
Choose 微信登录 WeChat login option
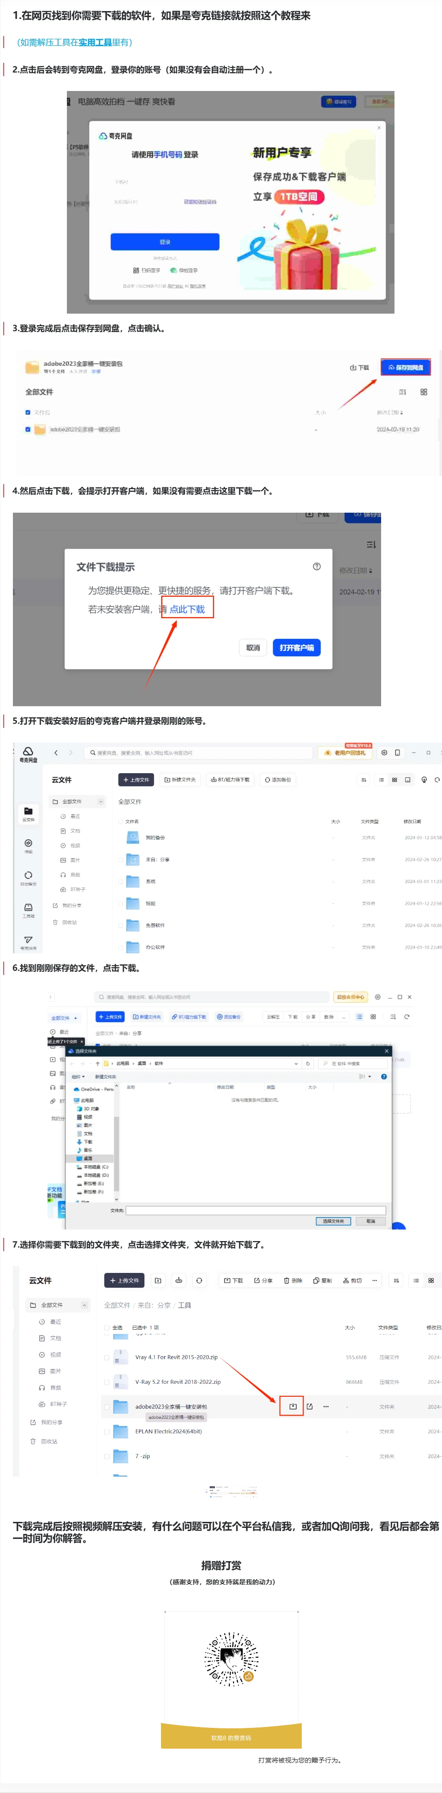click(x=184, y=270)
